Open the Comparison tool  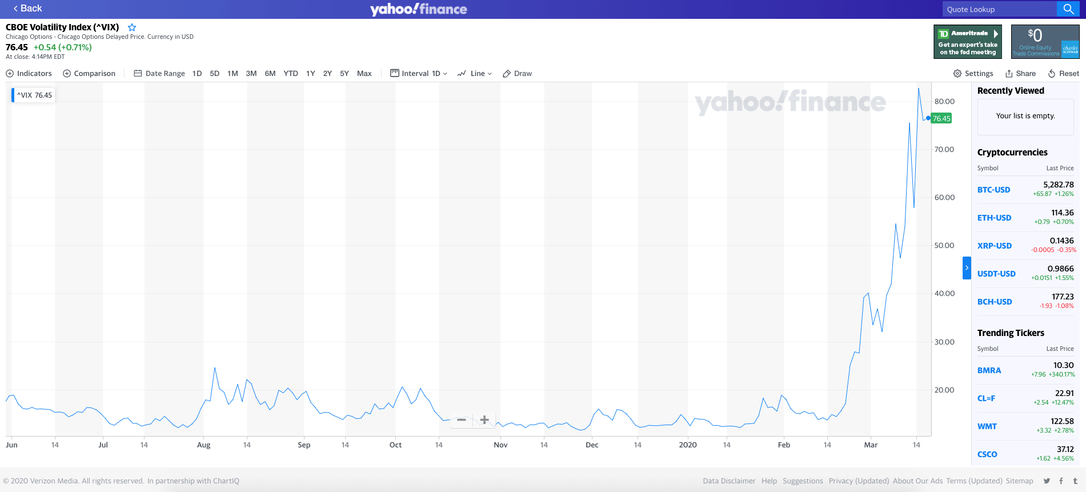(x=89, y=73)
